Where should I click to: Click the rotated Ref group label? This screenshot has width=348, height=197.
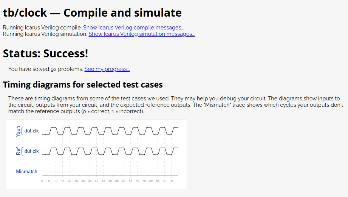pos(18,151)
